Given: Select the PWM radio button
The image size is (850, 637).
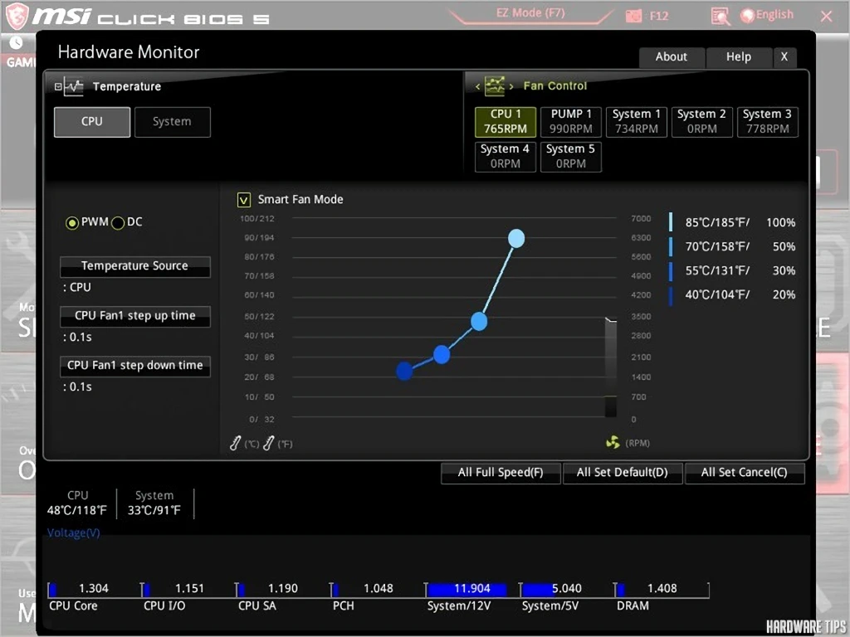Looking at the screenshot, I should [x=71, y=222].
